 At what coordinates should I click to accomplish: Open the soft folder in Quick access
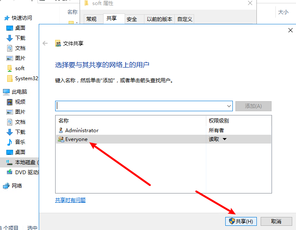pyautogui.click(x=20, y=68)
